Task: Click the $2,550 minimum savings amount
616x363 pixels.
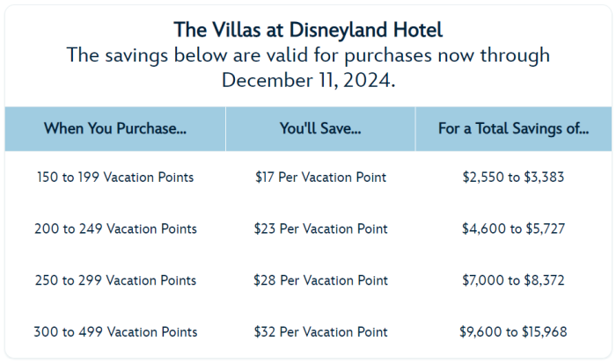Action: coord(481,177)
